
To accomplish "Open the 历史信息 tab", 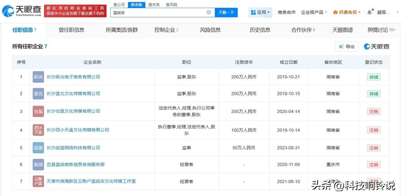I will (260, 30).
